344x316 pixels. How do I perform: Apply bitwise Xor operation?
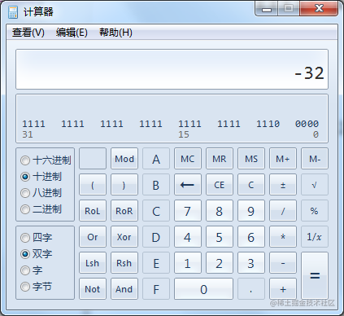[124, 237]
